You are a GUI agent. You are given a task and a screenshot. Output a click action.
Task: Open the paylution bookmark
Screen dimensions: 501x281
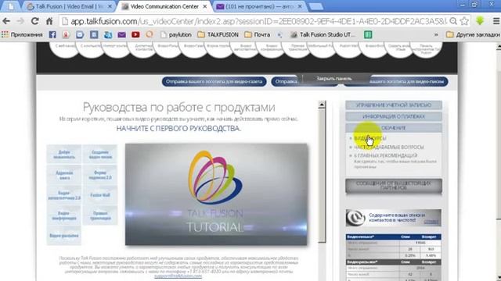tap(176, 34)
